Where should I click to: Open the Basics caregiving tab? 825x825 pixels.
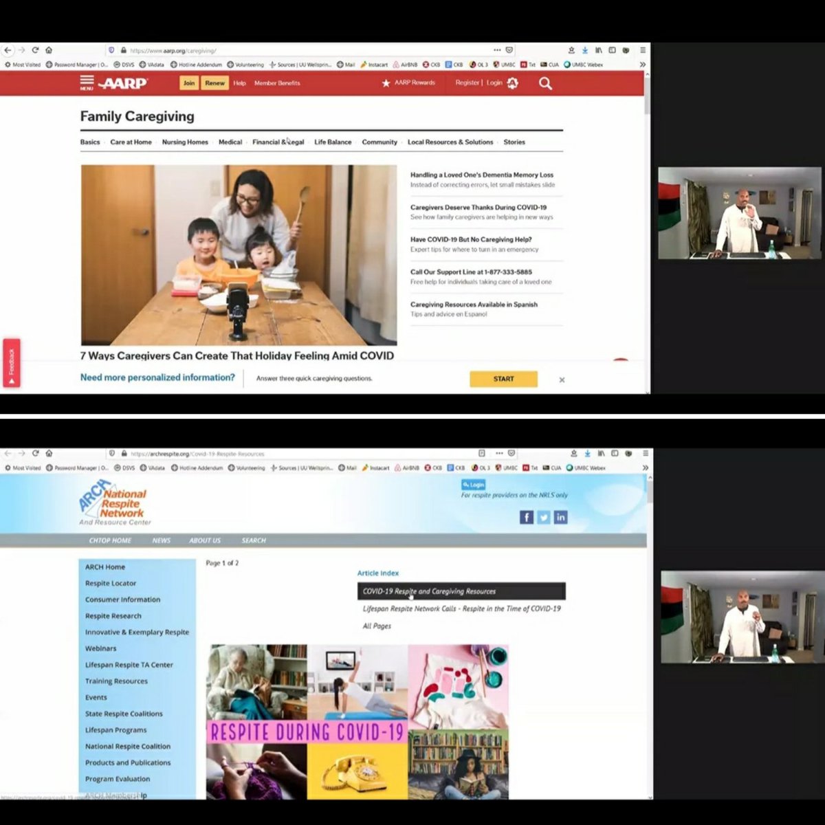[90, 142]
